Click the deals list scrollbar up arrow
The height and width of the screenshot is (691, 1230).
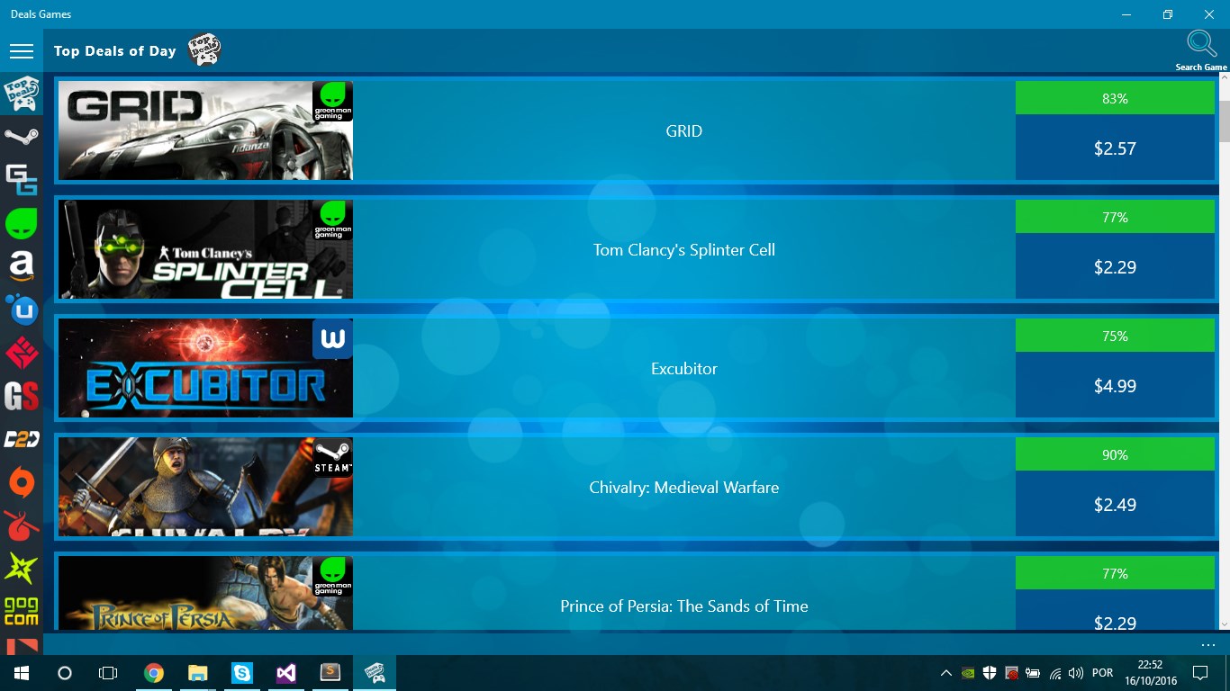(x=1224, y=79)
